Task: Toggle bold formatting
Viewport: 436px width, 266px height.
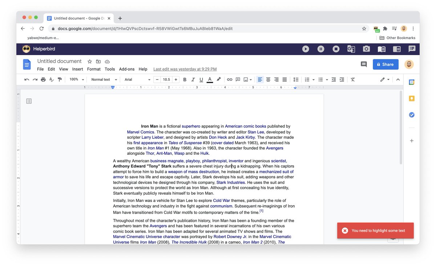Action: coord(185,79)
